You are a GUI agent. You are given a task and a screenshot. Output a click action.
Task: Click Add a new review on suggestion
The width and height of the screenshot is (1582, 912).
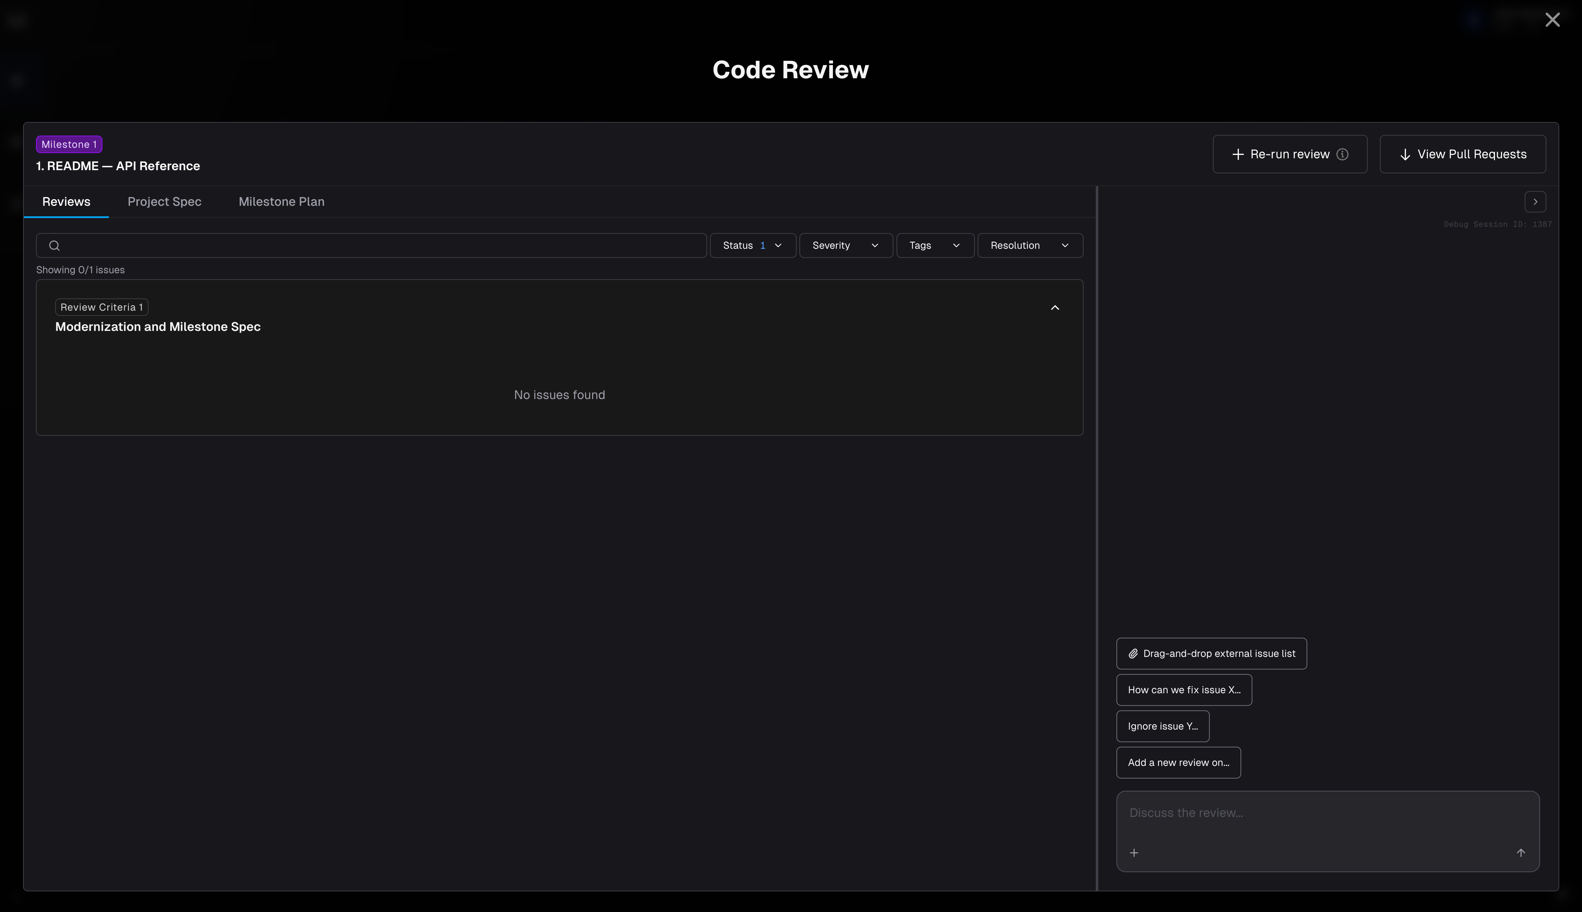(1178, 763)
